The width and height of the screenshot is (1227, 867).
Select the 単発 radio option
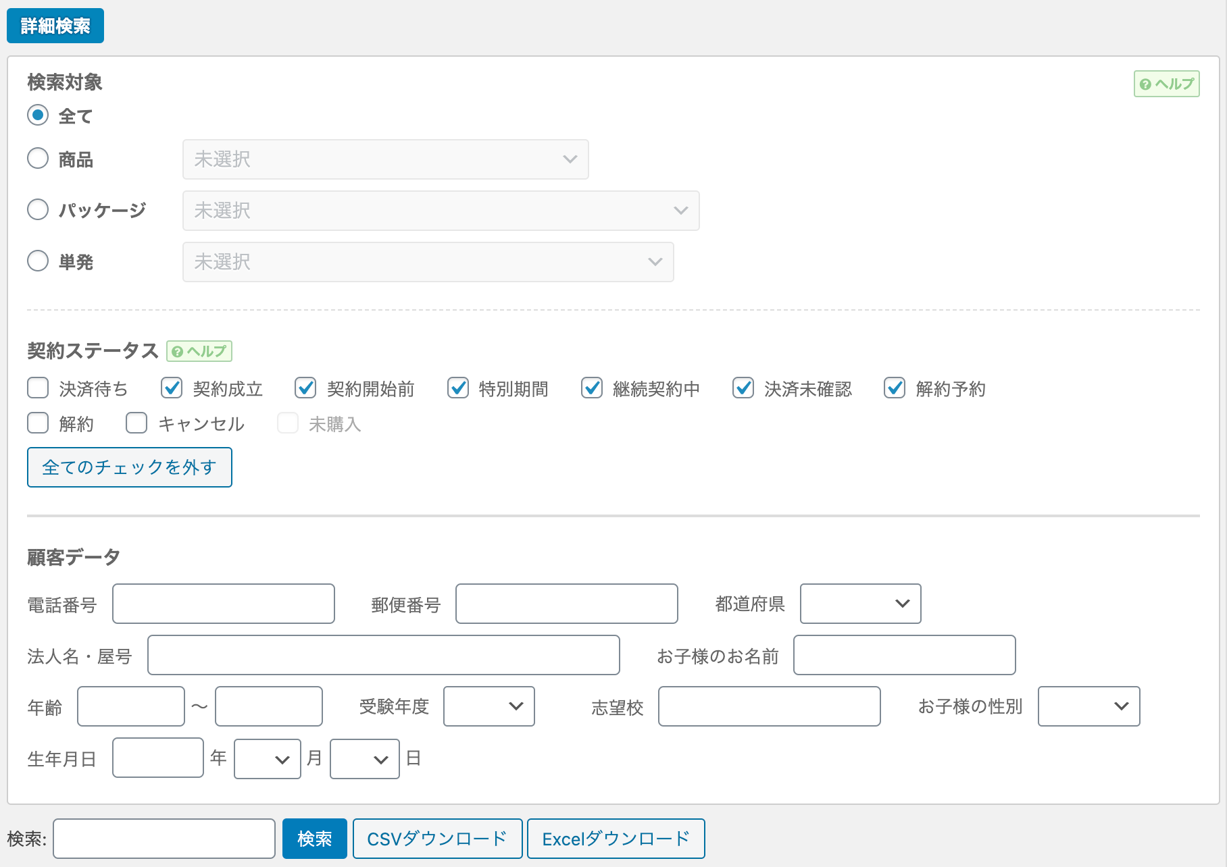(x=38, y=261)
